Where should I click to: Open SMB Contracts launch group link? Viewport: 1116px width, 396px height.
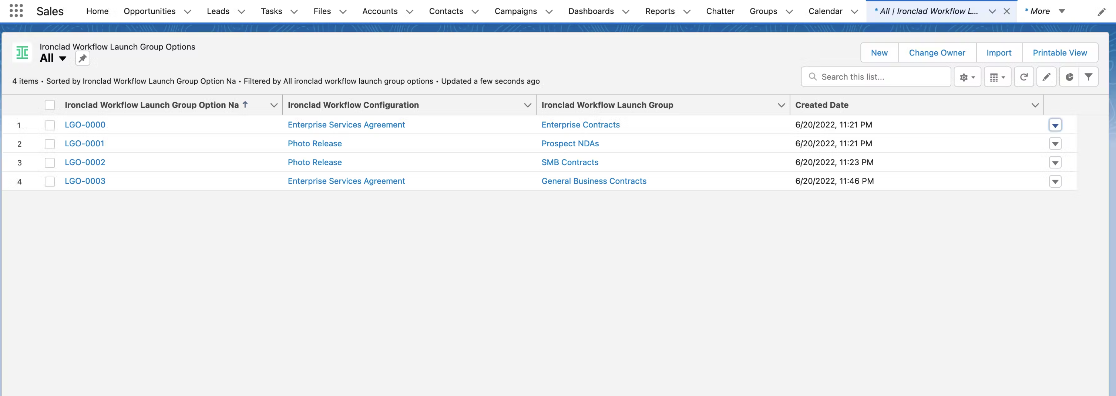click(570, 163)
